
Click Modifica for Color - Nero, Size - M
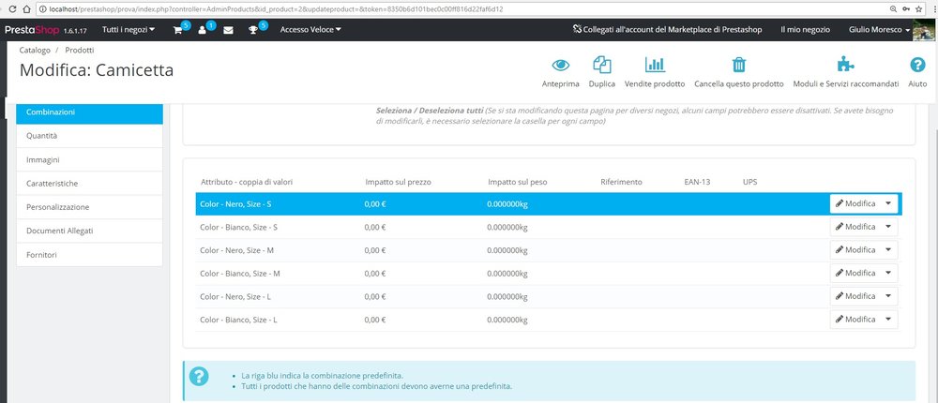click(x=855, y=250)
